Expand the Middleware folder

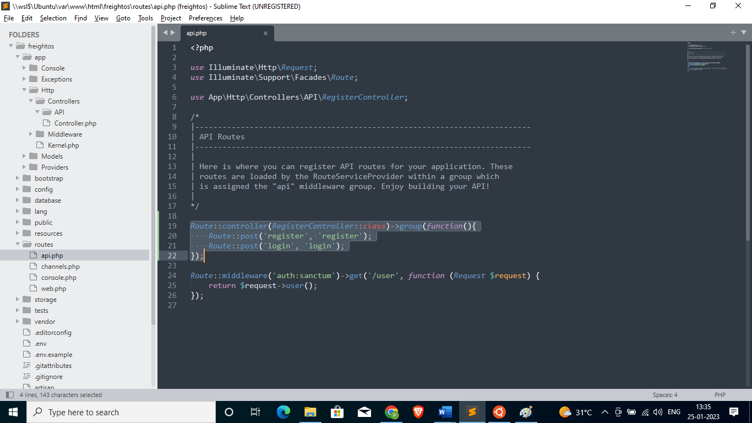point(31,134)
